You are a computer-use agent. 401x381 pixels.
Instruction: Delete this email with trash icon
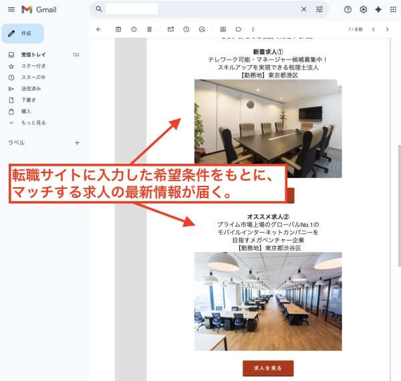pyautogui.click(x=149, y=29)
